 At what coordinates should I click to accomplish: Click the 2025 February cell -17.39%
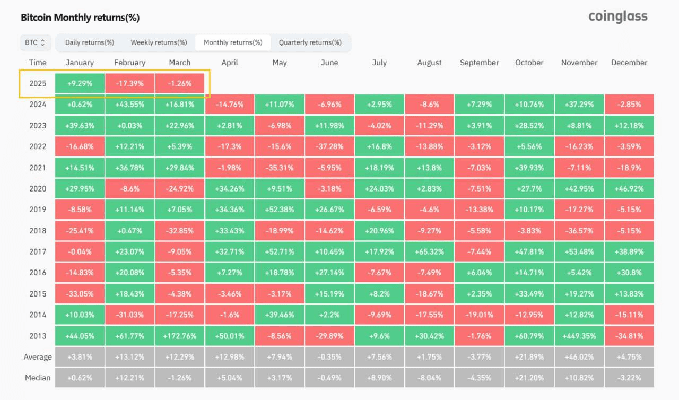coord(130,83)
